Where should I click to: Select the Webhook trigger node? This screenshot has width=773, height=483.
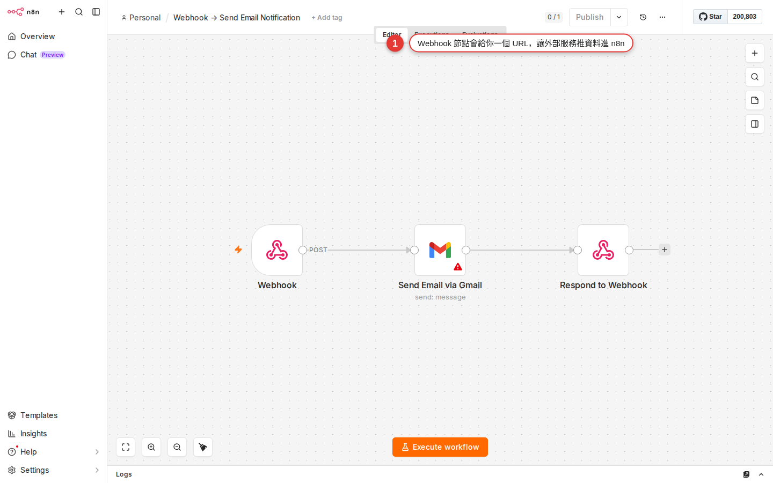pyautogui.click(x=277, y=250)
